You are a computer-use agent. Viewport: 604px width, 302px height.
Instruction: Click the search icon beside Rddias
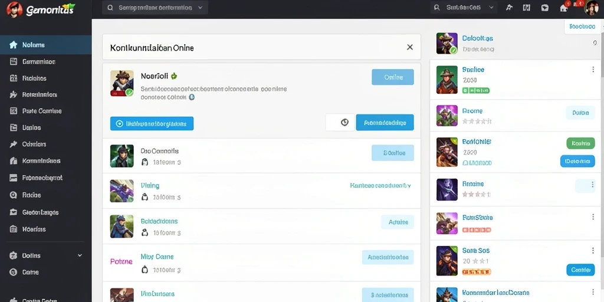pos(14,195)
